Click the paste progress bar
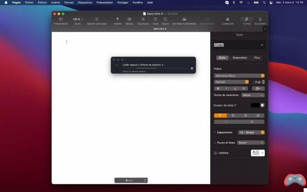The image size is (307, 192). tap(156, 68)
